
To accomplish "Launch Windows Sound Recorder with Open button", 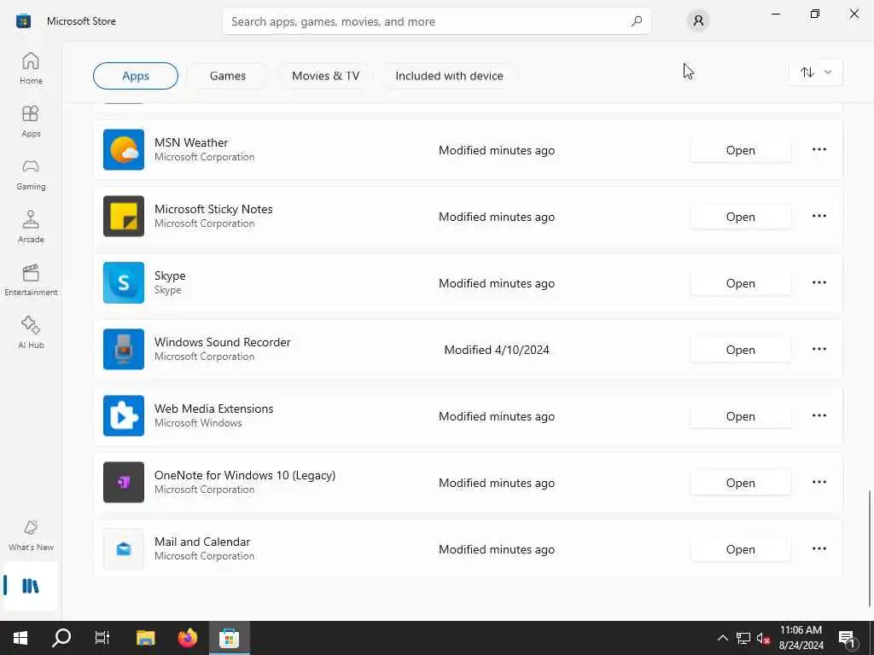I will 740,350.
